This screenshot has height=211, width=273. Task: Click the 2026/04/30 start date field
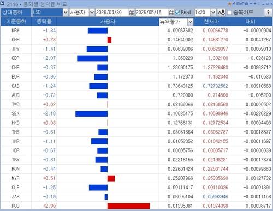(x=112, y=13)
